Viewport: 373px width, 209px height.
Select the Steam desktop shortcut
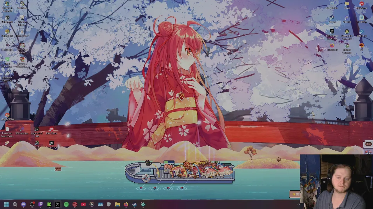coord(332,19)
